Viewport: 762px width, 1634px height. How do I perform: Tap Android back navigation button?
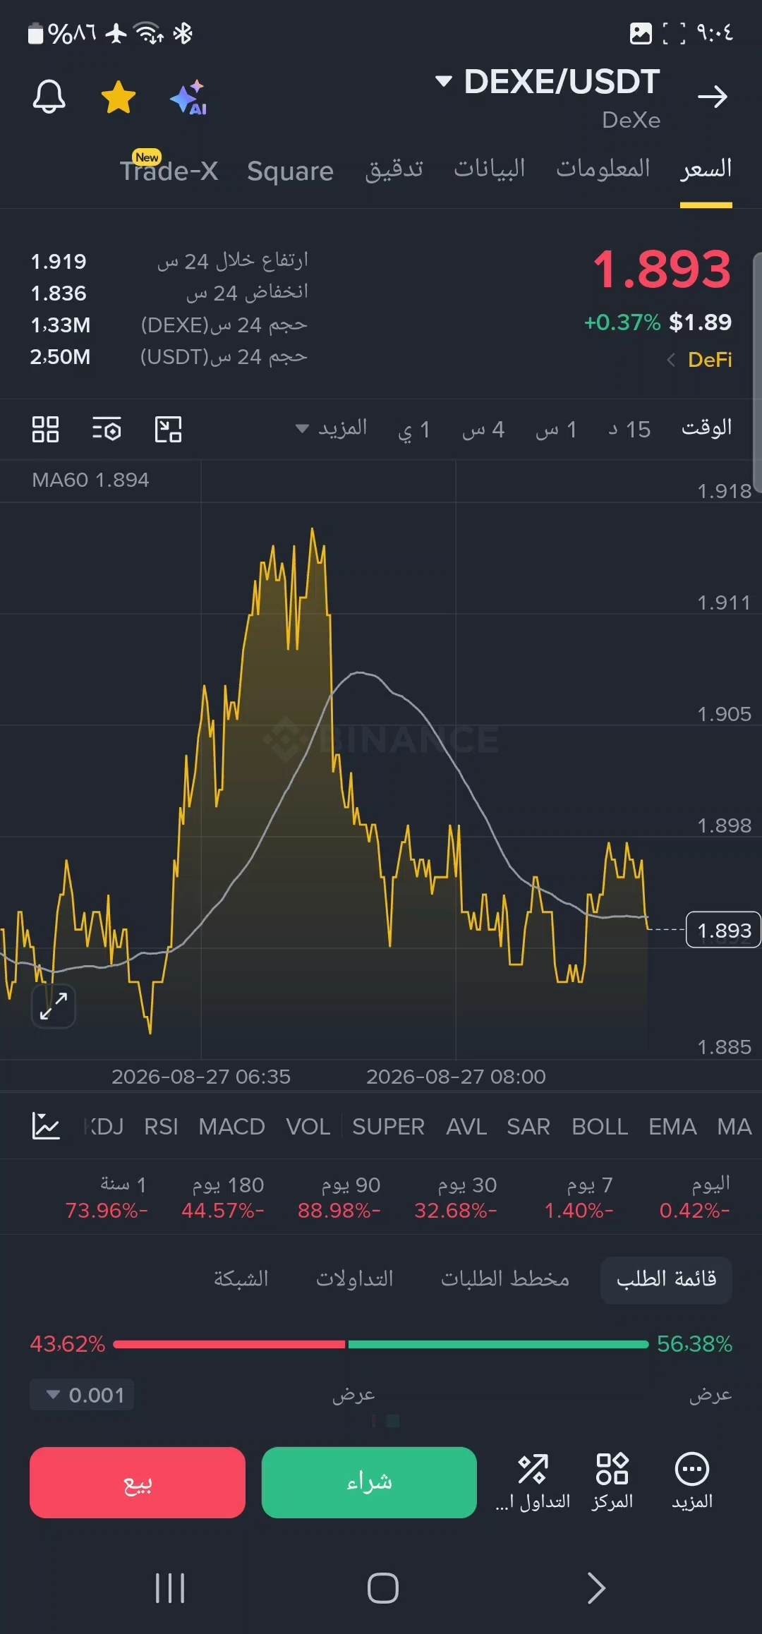tap(597, 1587)
